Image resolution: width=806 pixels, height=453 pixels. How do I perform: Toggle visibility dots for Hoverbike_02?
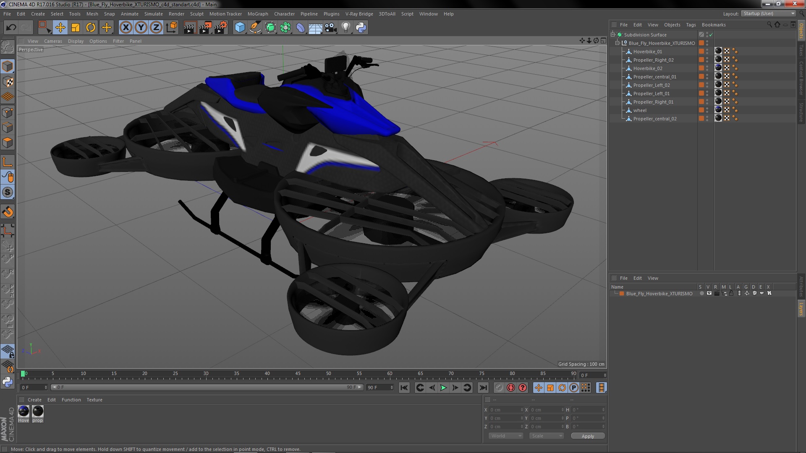tap(707, 68)
